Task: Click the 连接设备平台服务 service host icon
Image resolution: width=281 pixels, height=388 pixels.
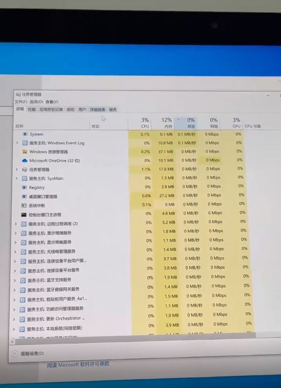Action: (23, 271)
